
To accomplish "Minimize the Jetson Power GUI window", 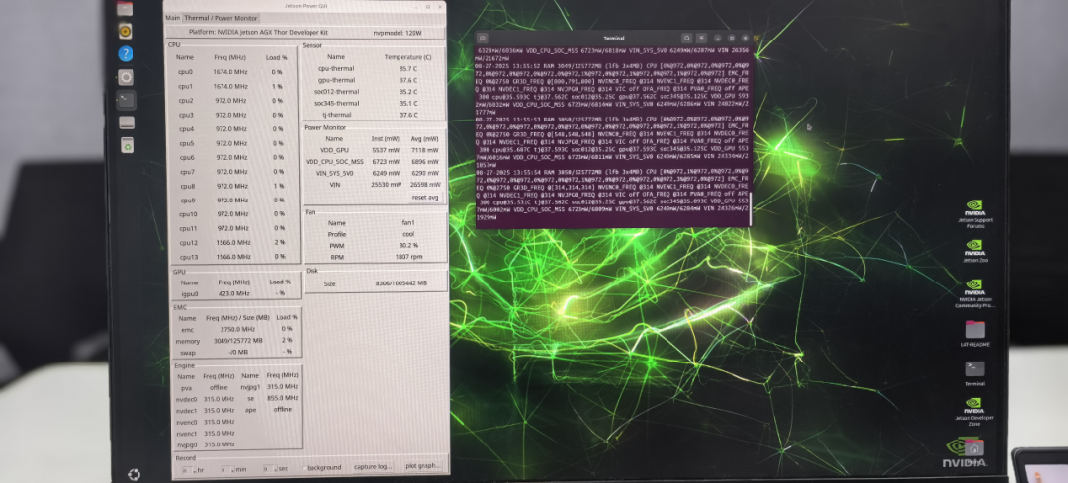I will (415, 6).
